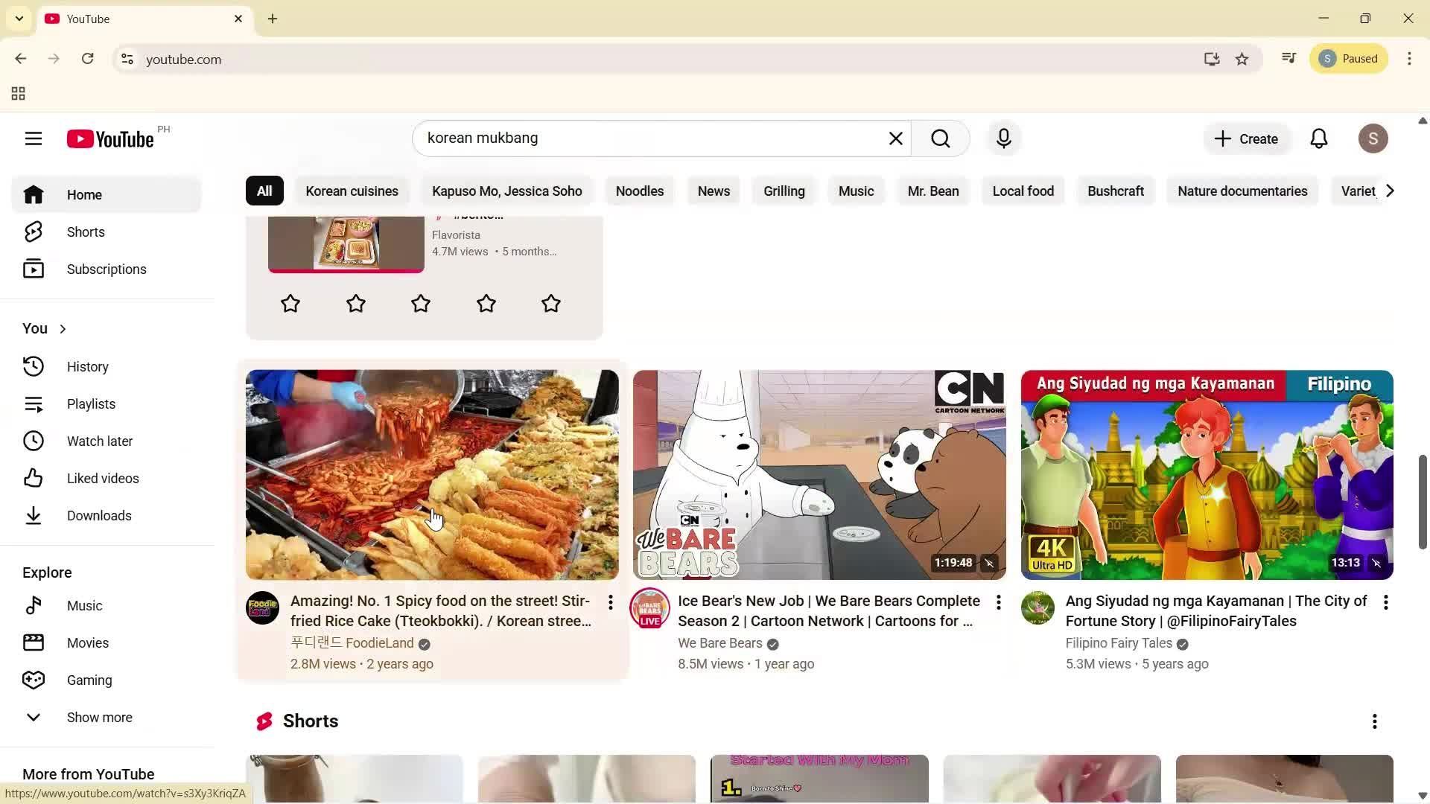Open Watch later in the sidebar

pos(100,441)
